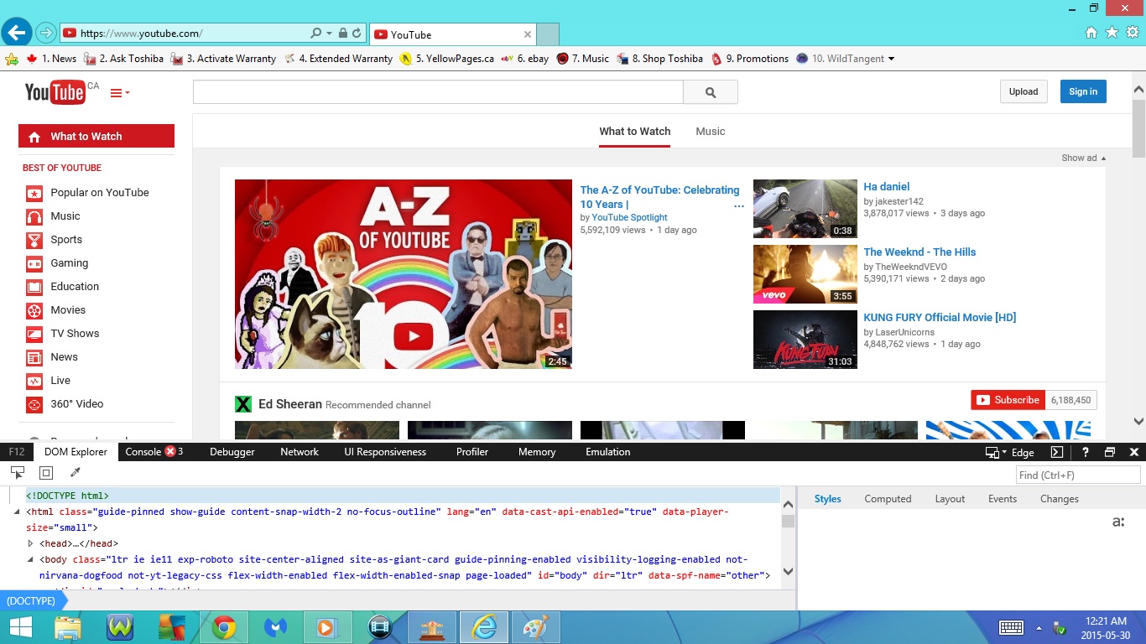Click the Gaming icon in sidebar
This screenshot has height=644, width=1146.
(x=34, y=263)
